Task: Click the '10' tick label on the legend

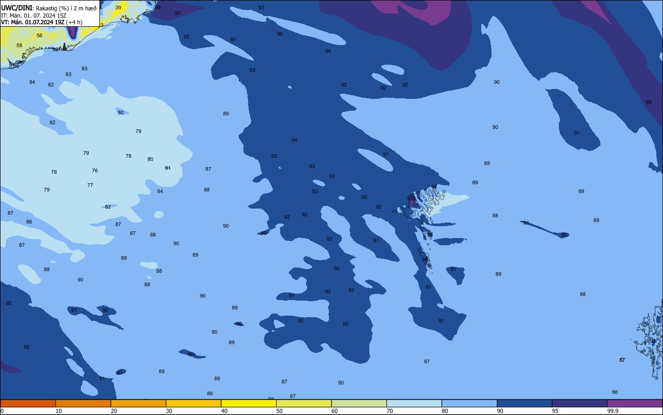Action: [x=59, y=411]
